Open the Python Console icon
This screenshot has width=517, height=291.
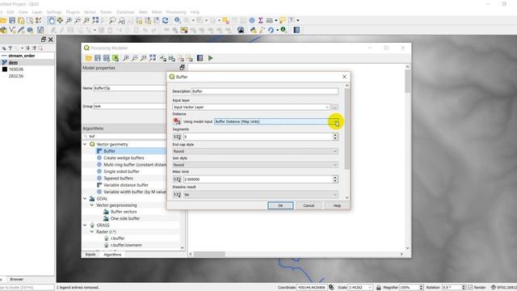coord(253,30)
